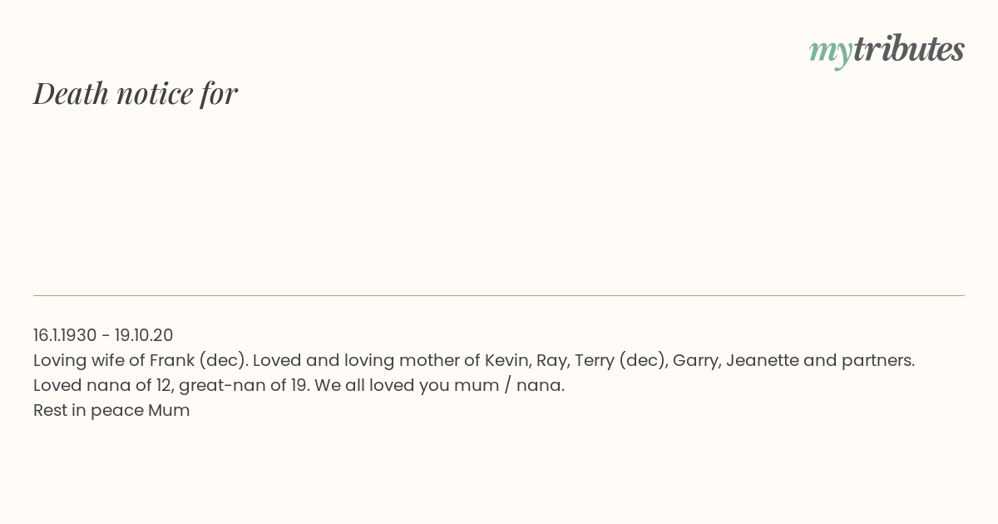998x524 pixels.
Task: Select the "Death notice for" heading
Action: click(136, 93)
